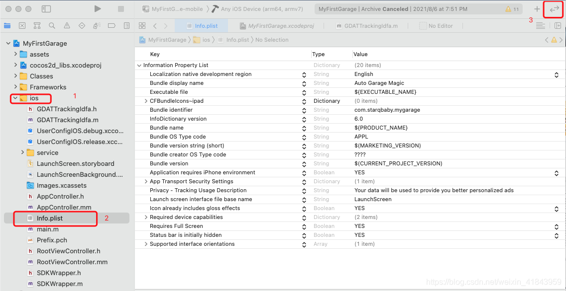Select ios folder in jump bar

(x=202, y=40)
